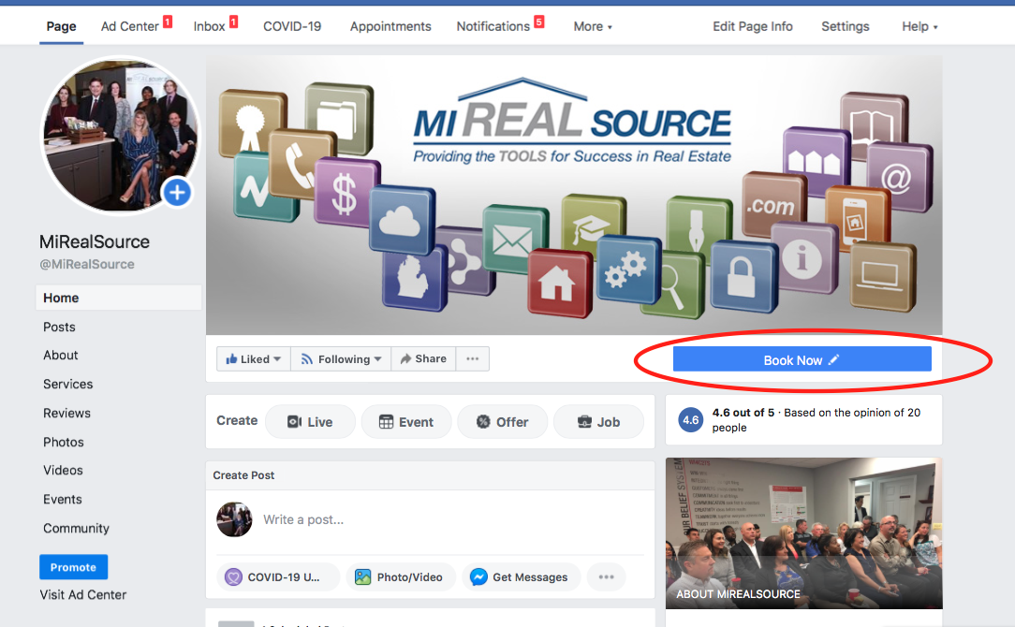Open the Ad Center tab
This screenshot has height=627, width=1015.
pos(129,26)
